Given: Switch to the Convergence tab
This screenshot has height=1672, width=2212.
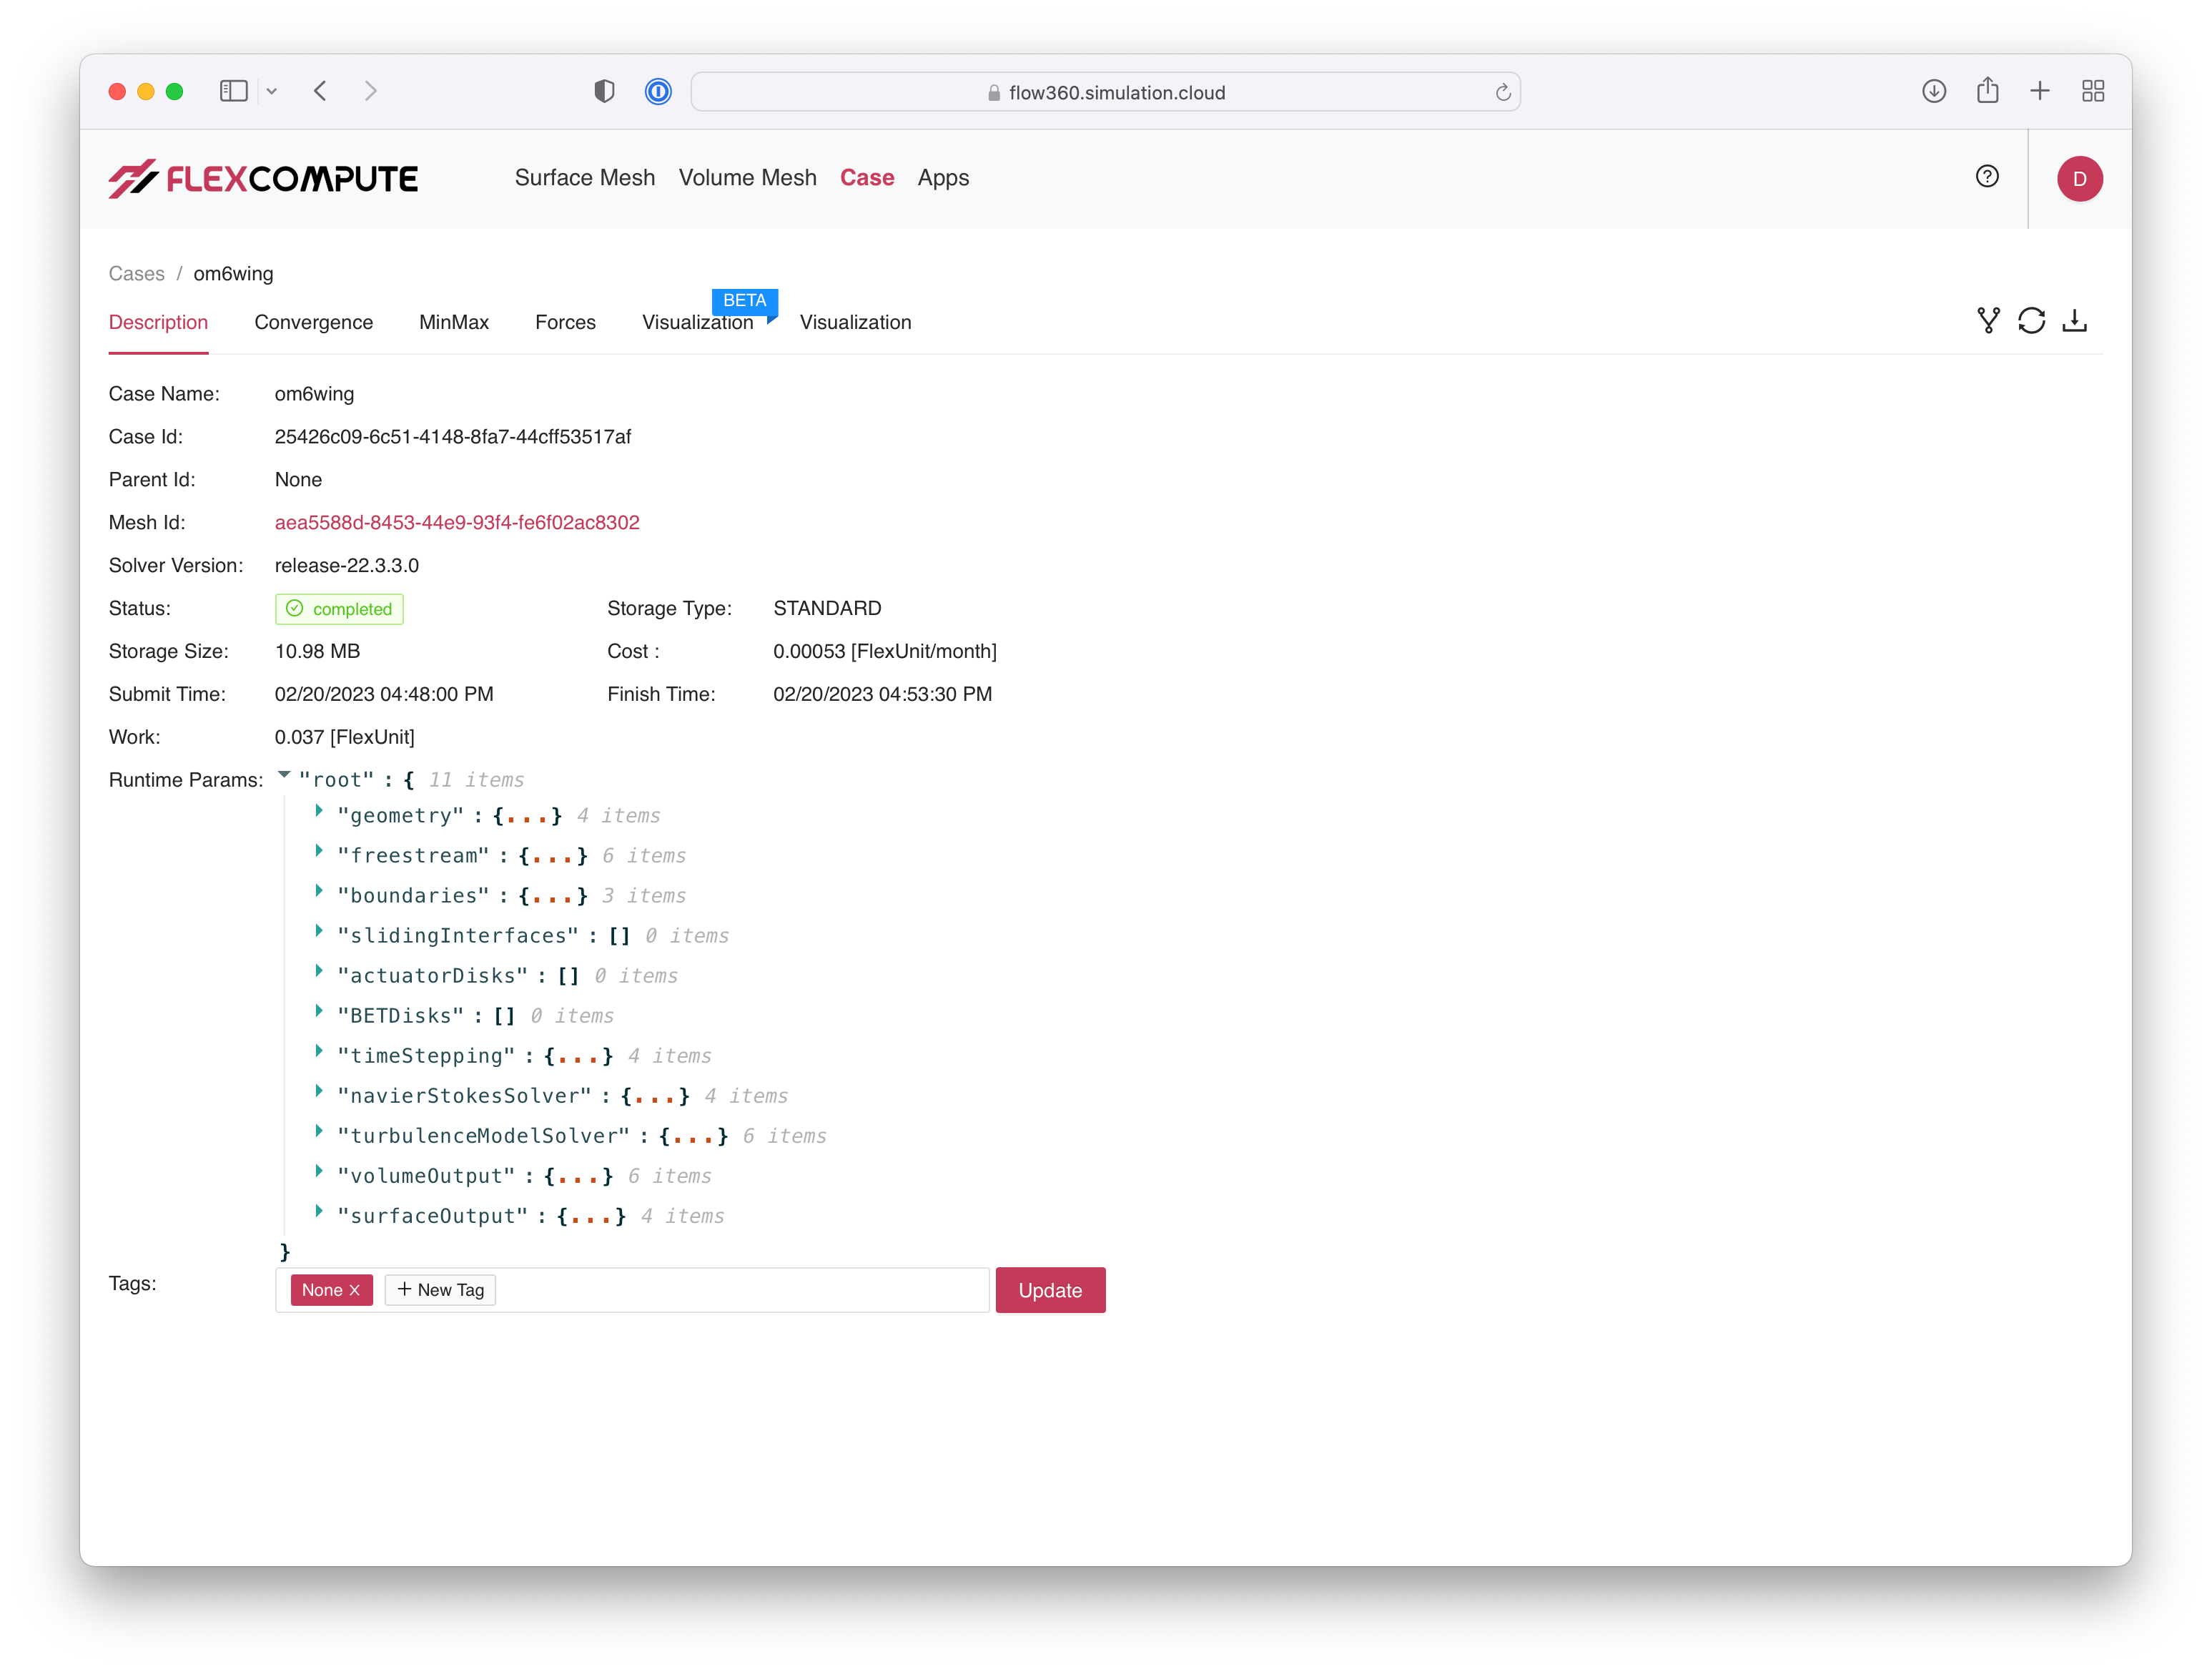Looking at the screenshot, I should point(313,322).
